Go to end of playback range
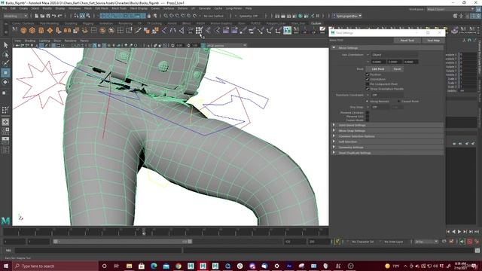This screenshot has width=482, height=271. pos(477,232)
